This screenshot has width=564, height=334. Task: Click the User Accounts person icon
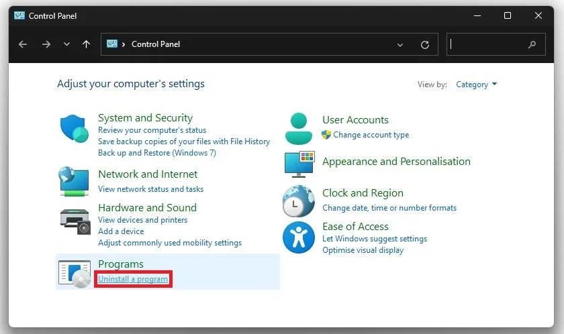pos(299,129)
